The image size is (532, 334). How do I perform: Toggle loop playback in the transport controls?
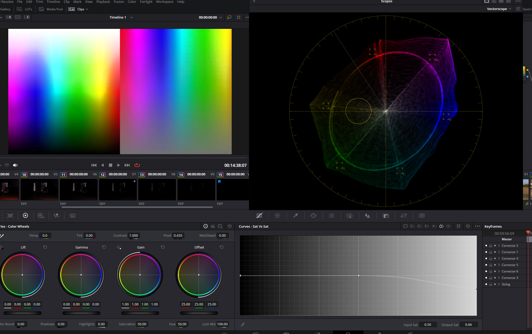137,165
